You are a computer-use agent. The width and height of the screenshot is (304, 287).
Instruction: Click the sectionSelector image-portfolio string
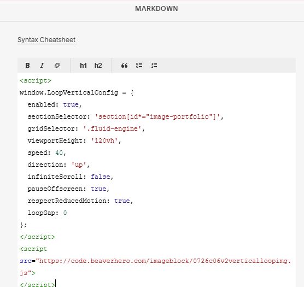pos(157,116)
